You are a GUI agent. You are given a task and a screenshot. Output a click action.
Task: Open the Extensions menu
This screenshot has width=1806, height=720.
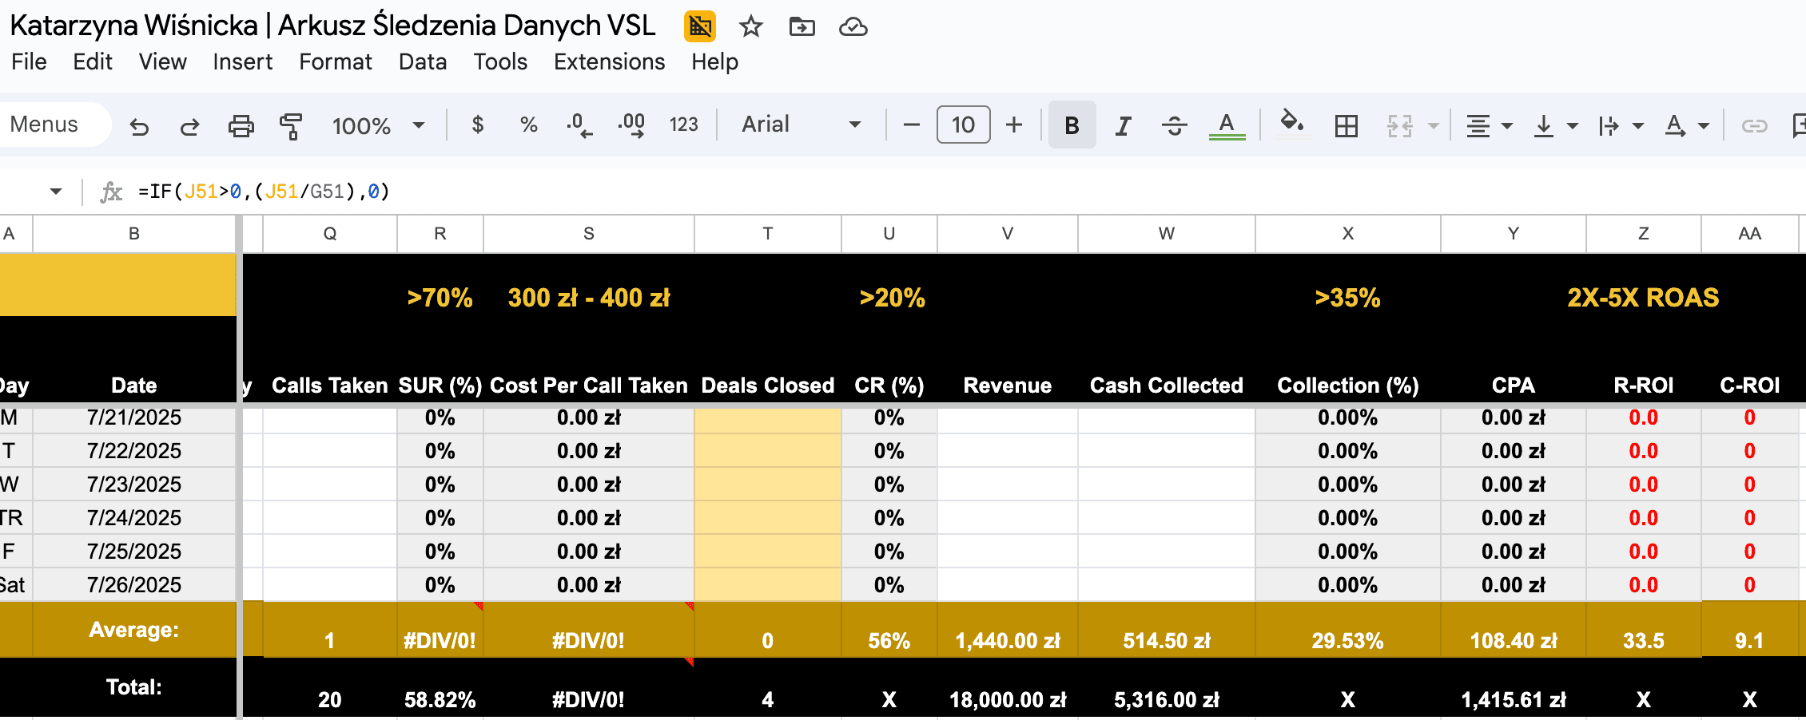pos(609,62)
